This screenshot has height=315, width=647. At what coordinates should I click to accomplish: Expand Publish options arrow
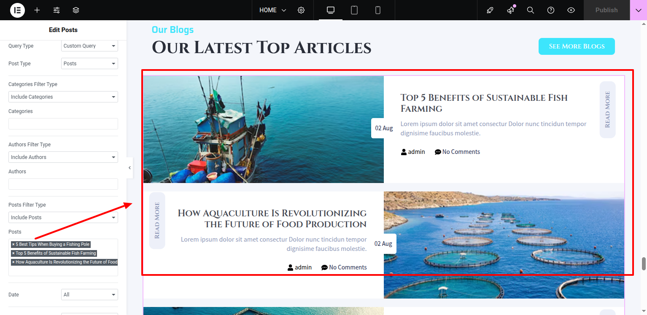[638, 10]
